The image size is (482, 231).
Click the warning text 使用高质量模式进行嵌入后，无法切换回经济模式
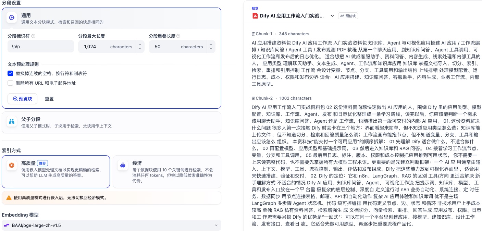(x=60, y=198)
